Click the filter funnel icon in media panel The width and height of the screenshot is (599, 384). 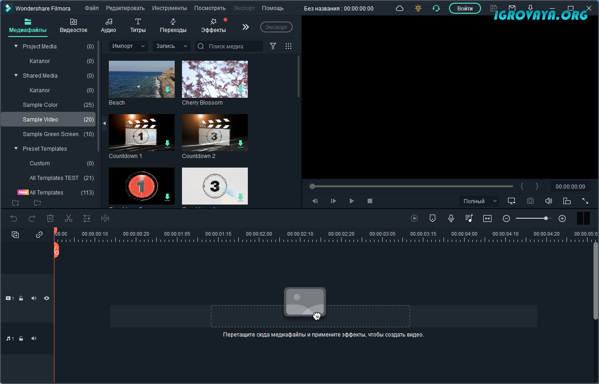[273, 46]
